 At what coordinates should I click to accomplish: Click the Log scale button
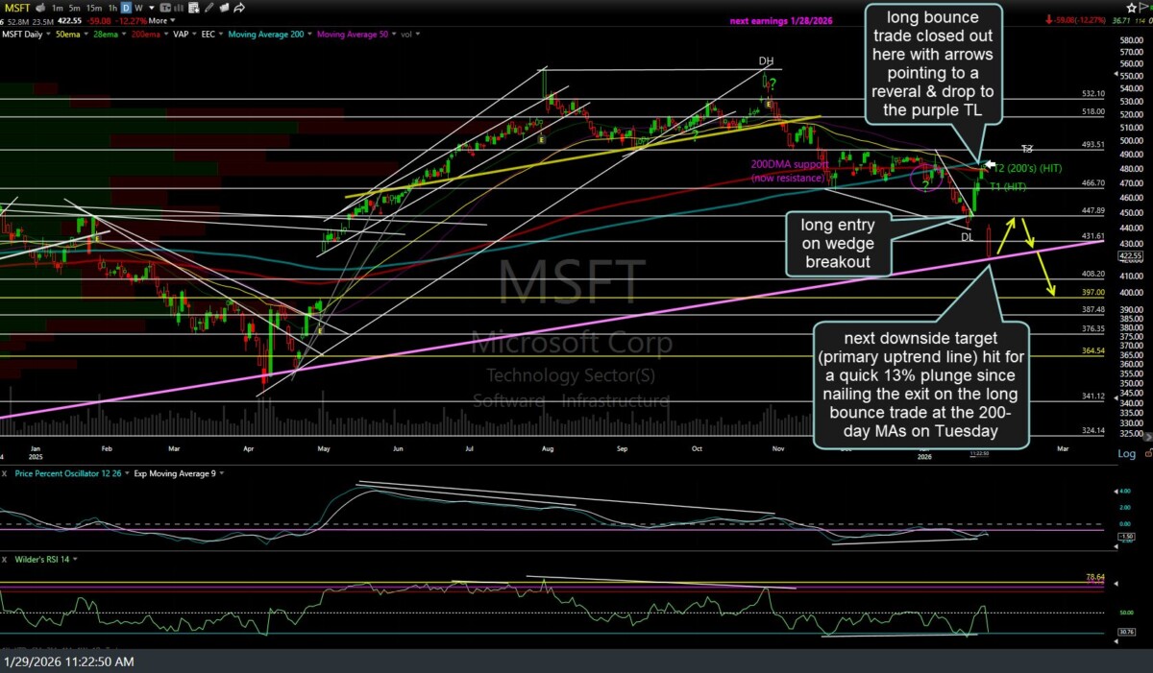[1126, 453]
